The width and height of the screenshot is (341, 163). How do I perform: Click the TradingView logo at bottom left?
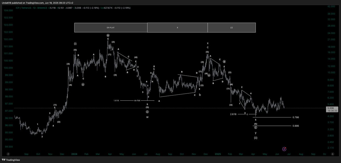pos(11,160)
